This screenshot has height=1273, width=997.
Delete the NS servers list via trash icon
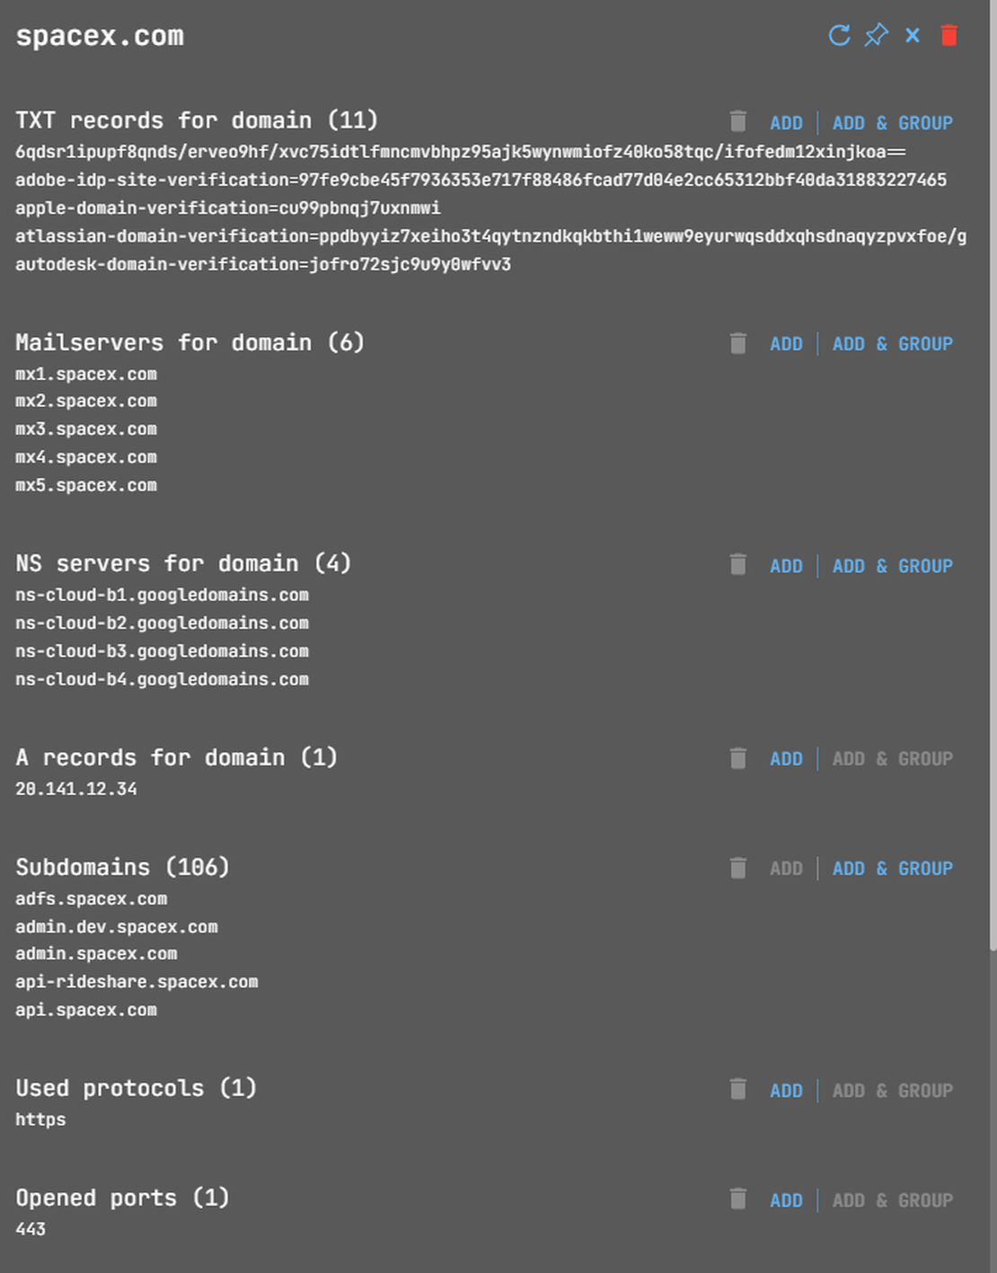[x=737, y=565]
